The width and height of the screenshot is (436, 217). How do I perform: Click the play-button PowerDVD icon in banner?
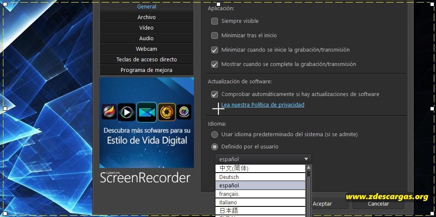(x=127, y=112)
